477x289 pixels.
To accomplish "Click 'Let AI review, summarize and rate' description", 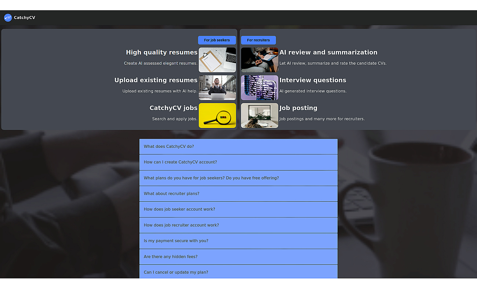I will click(333, 63).
